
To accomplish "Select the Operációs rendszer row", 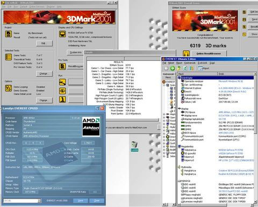I will [216, 81].
